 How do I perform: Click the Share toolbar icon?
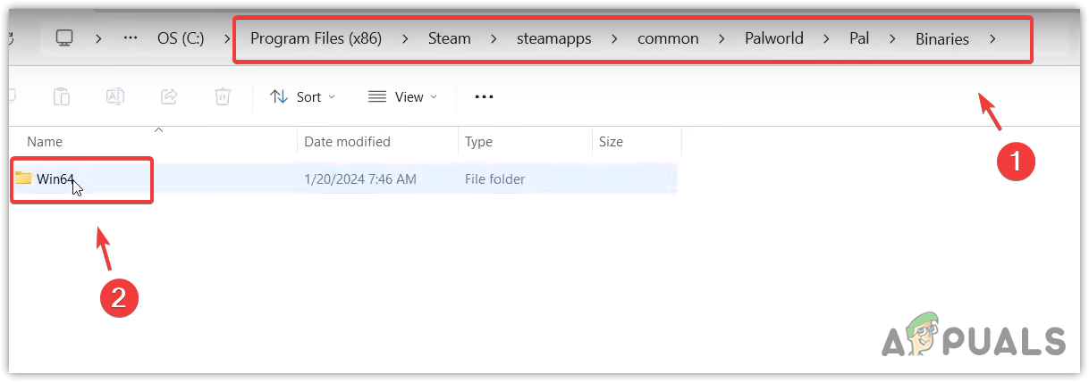(169, 96)
